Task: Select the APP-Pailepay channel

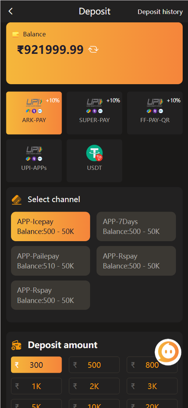Action: (50, 261)
